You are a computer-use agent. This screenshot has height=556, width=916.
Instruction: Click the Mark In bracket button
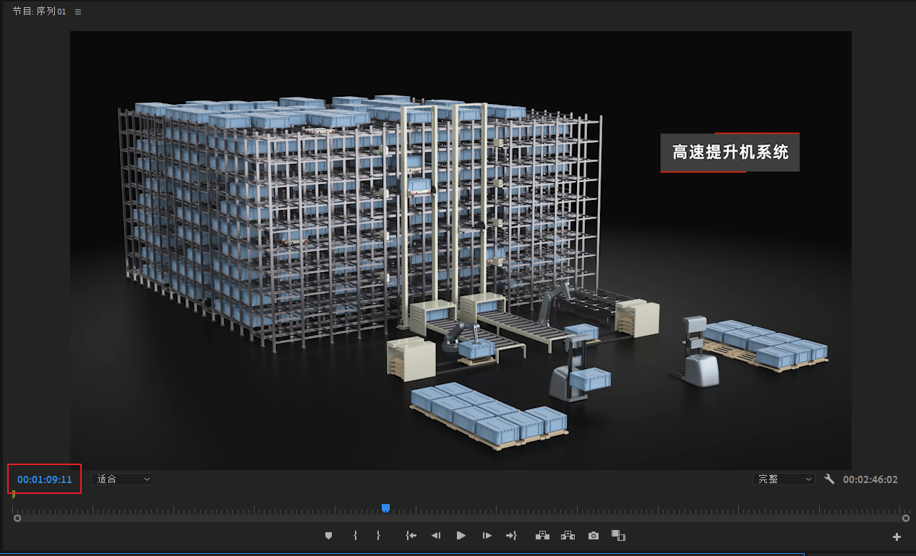(355, 536)
